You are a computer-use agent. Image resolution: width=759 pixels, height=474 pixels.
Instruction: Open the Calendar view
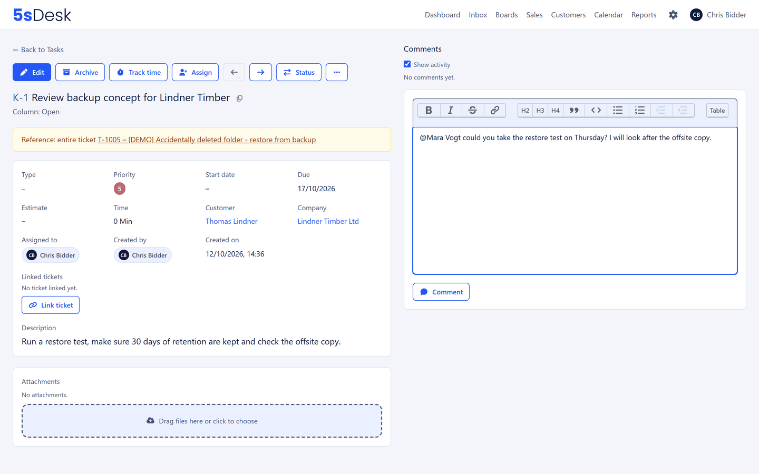click(x=608, y=15)
